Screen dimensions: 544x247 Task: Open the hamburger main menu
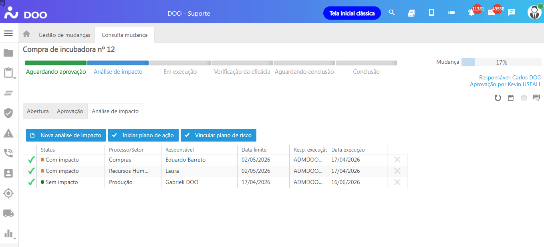[8, 33]
